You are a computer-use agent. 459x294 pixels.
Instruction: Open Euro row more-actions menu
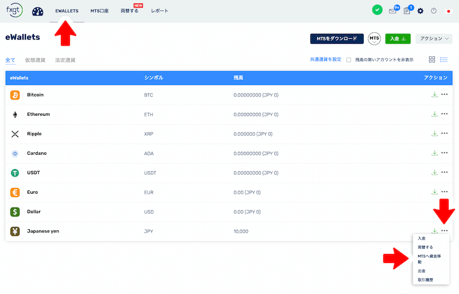(444, 192)
